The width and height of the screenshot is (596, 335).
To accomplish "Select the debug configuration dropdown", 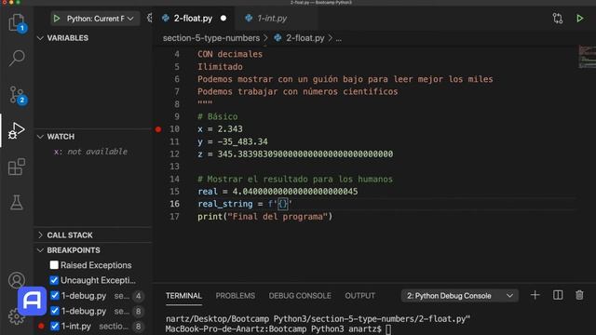I will (100, 19).
